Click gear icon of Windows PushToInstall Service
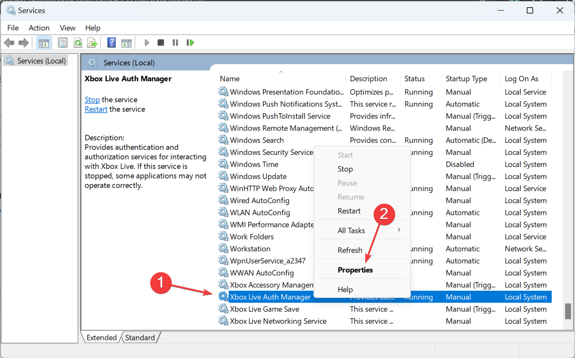Image resolution: width=575 pixels, height=358 pixels. click(223, 116)
